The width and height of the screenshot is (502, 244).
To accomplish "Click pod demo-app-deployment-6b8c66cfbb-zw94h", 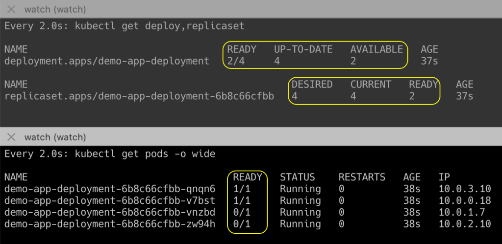I will 110,224.
